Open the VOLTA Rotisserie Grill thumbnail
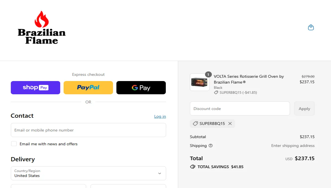The image size is (331, 188). pos(200,82)
